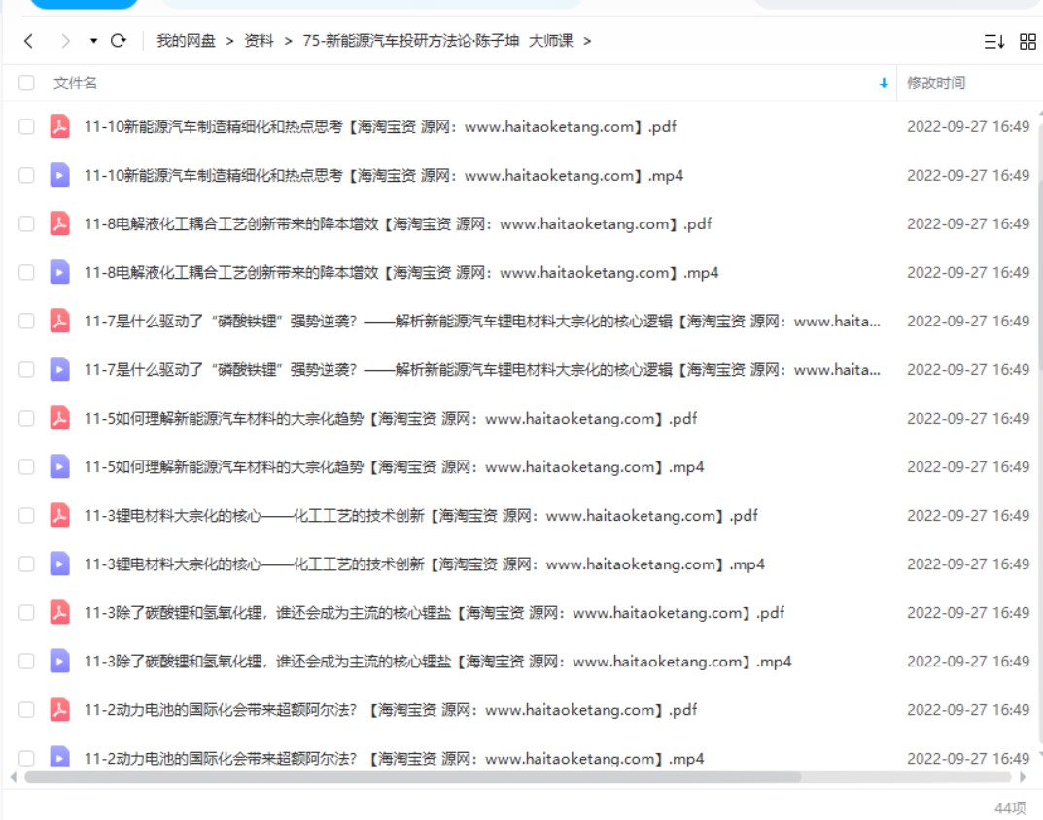Check 11-3锂电材料大宗化 pdf checkbox

point(26,515)
